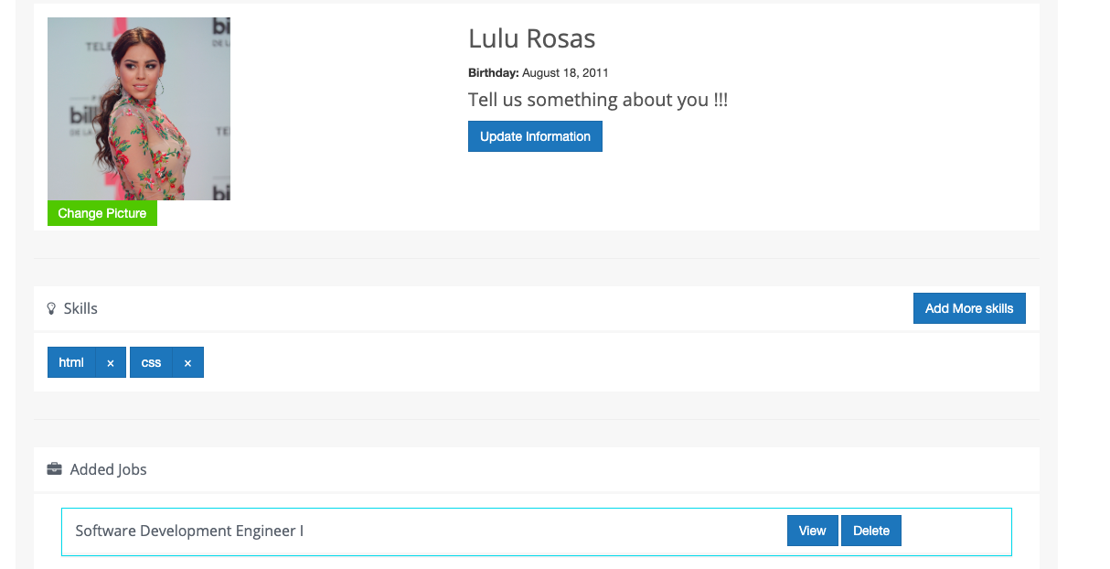Viewport: 1110px width, 569px height.
Task: Remove the css skill with its ×
Action: click(x=187, y=363)
